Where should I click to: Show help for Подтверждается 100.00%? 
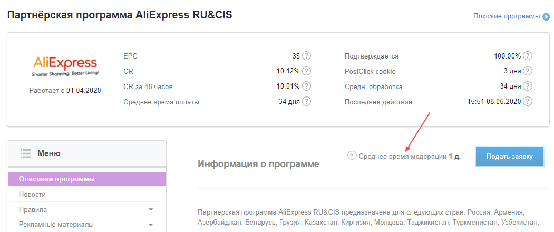pyautogui.click(x=527, y=56)
